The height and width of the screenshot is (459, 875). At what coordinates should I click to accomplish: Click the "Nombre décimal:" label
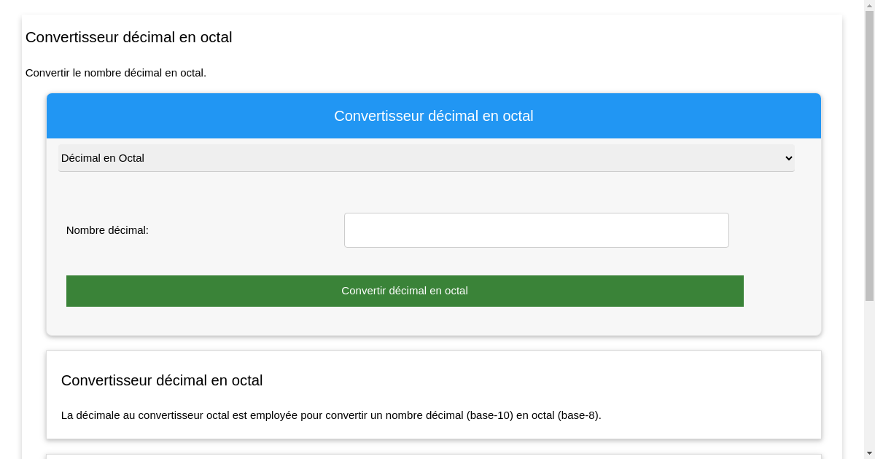click(x=107, y=229)
